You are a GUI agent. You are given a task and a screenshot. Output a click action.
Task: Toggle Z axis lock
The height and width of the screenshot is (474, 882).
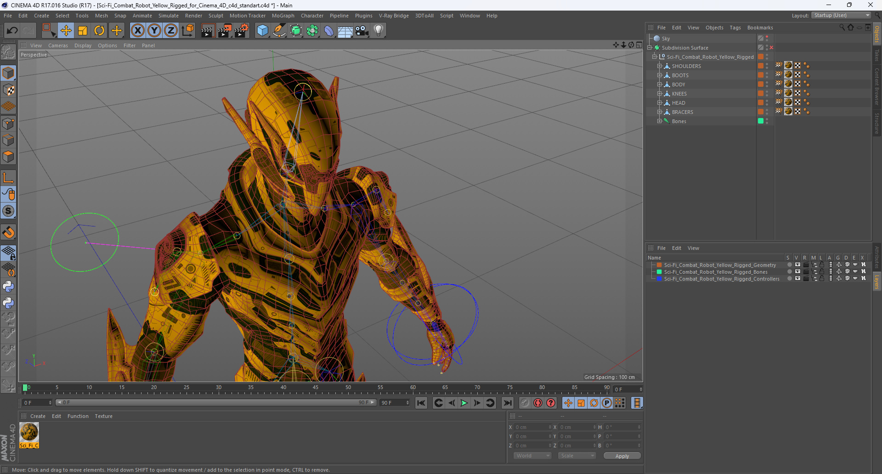coord(170,31)
